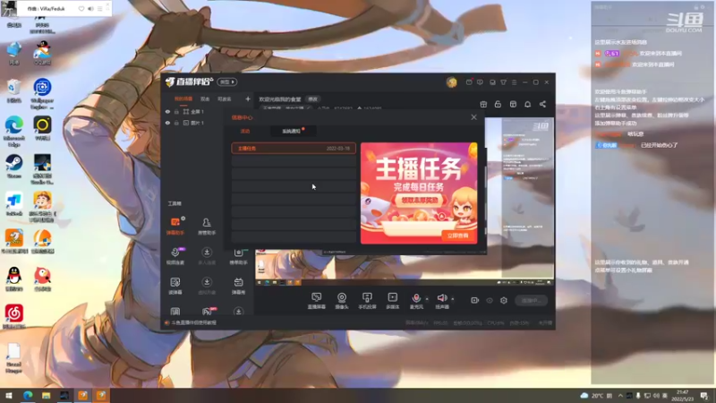The width and height of the screenshot is (716, 403).
Task: Mute volume in the music widget
Action: tap(90, 9)
